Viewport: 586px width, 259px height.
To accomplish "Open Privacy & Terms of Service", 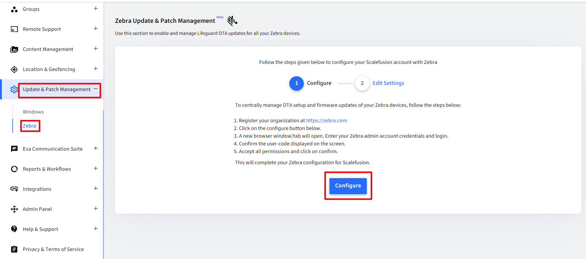I will click(x=53, y=249).
